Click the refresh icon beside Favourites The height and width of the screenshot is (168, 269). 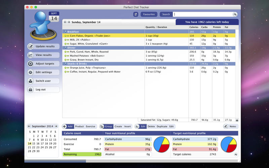click(x=136, y=14)
